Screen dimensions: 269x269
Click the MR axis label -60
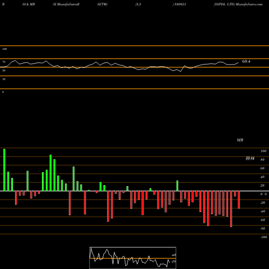coord(263,220)
